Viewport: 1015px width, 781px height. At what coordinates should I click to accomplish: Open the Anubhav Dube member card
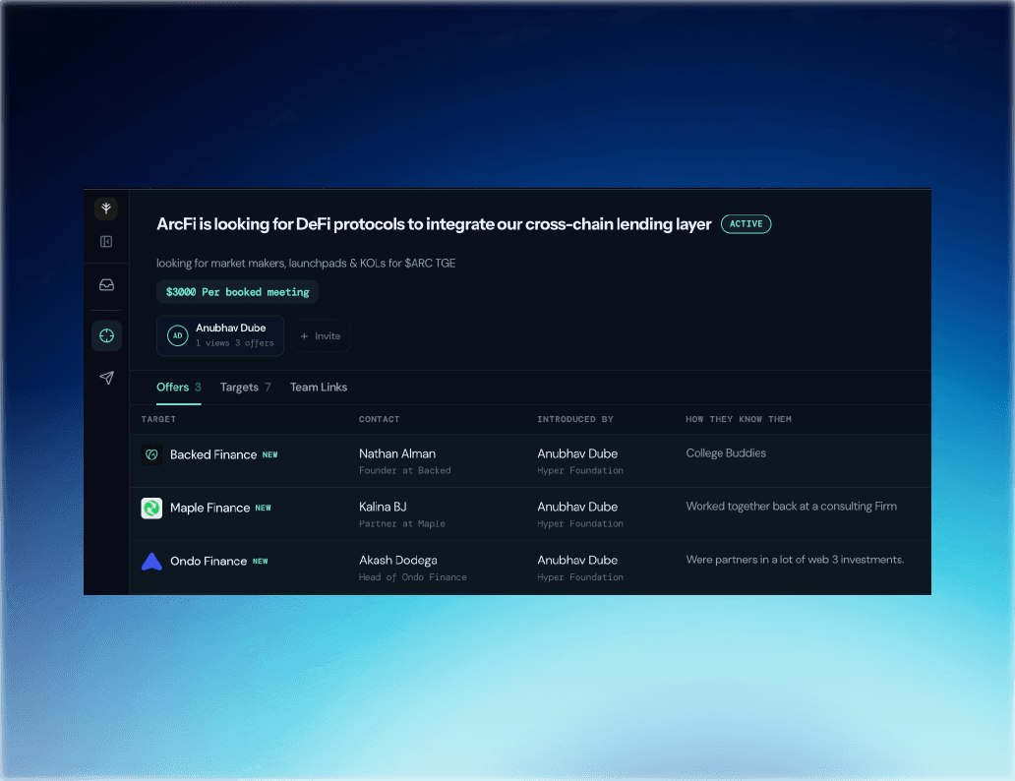220,335
